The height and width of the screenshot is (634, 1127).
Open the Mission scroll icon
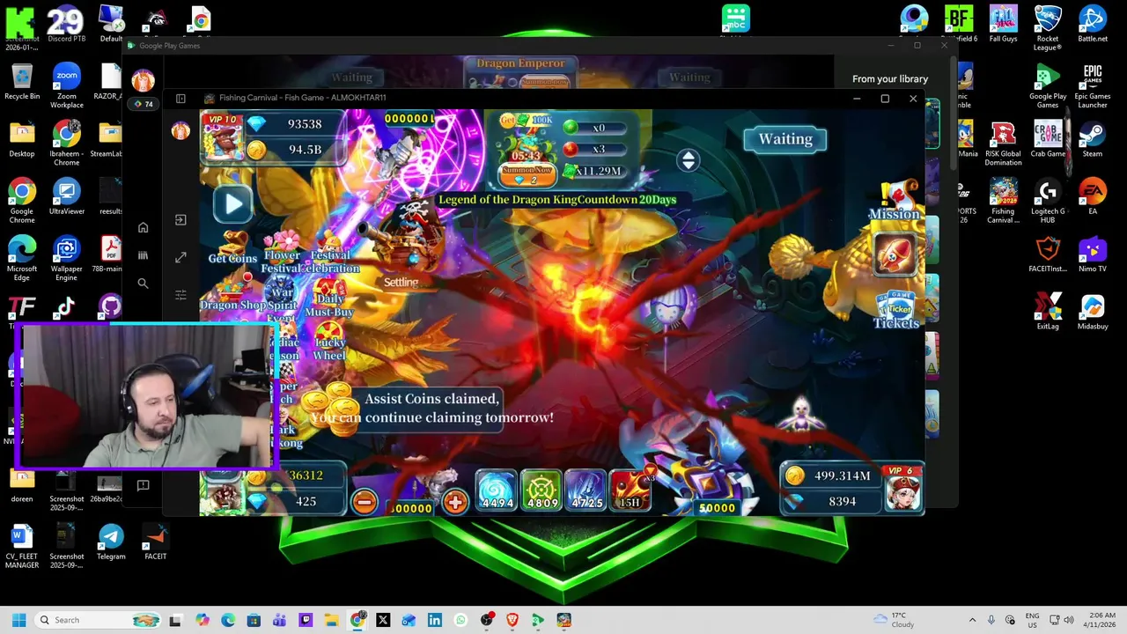click(x=895, y=203)
